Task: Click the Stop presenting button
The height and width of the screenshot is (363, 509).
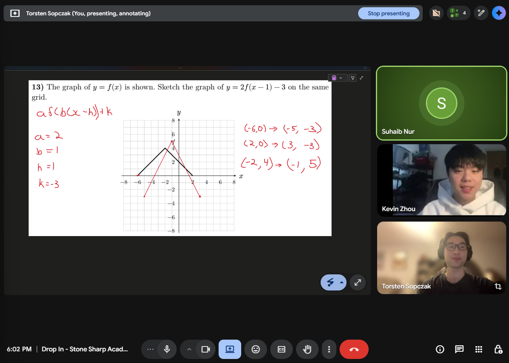Action: (x=388, y=13)
